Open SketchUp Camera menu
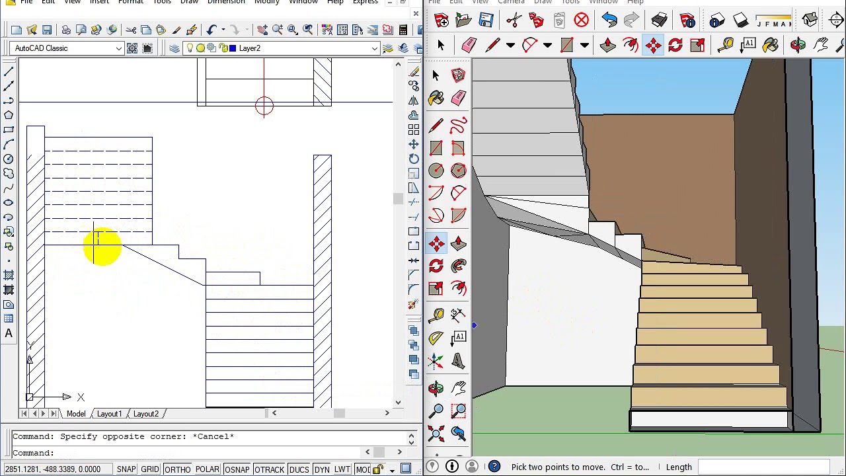This screenshot has width=846, height=476. coord(511,2)
